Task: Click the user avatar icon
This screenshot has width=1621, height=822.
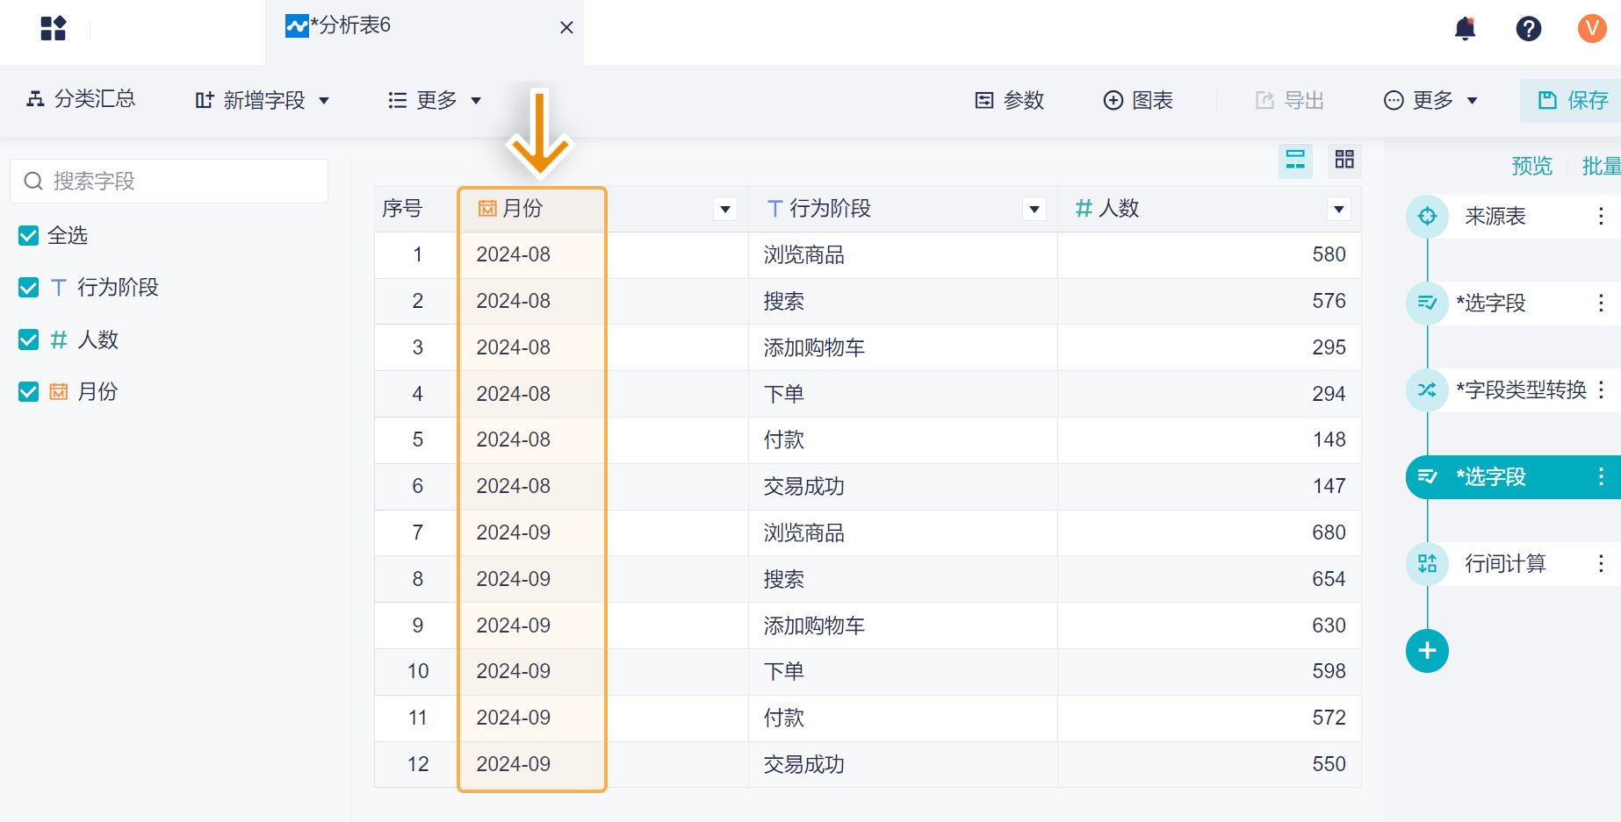Action: [x=1591, y=29]
